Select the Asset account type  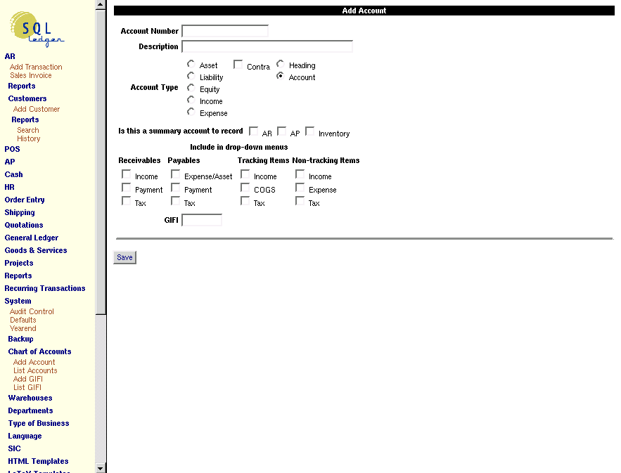(190, 65)
